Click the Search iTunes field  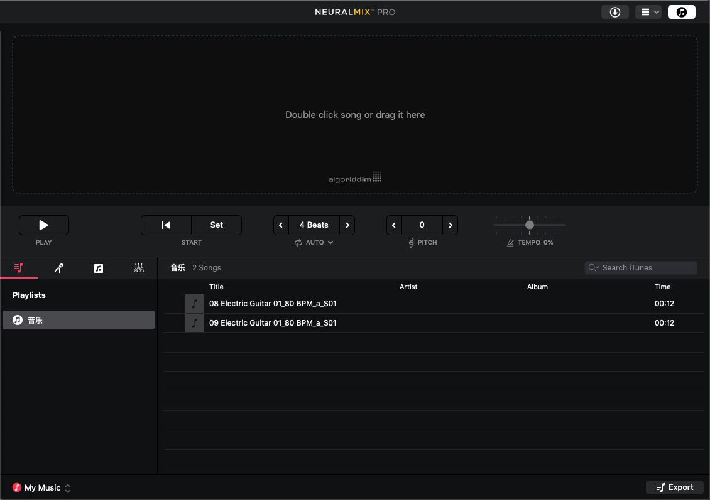[x=641, y=268]
